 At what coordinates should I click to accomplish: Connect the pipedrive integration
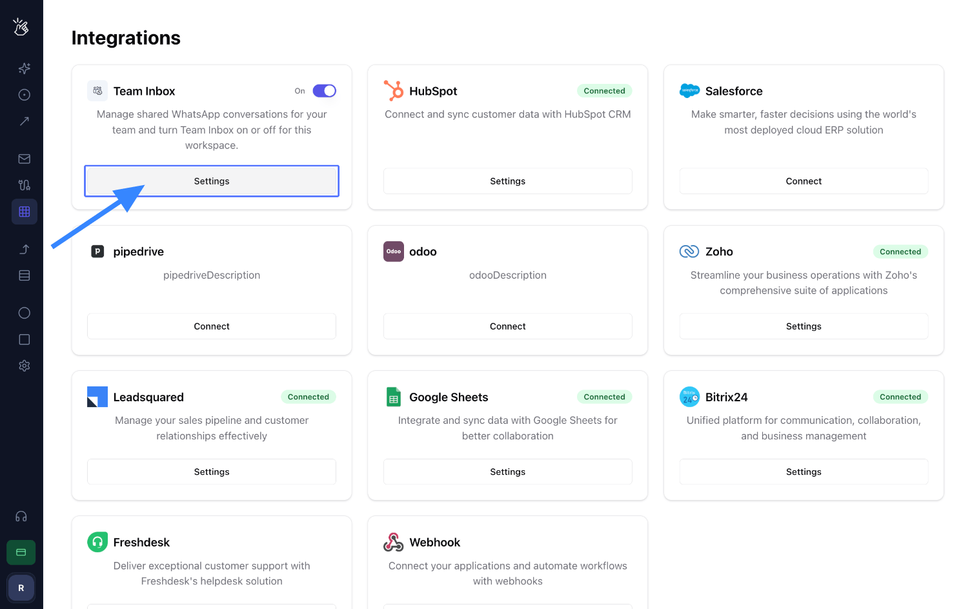point(212,326)
